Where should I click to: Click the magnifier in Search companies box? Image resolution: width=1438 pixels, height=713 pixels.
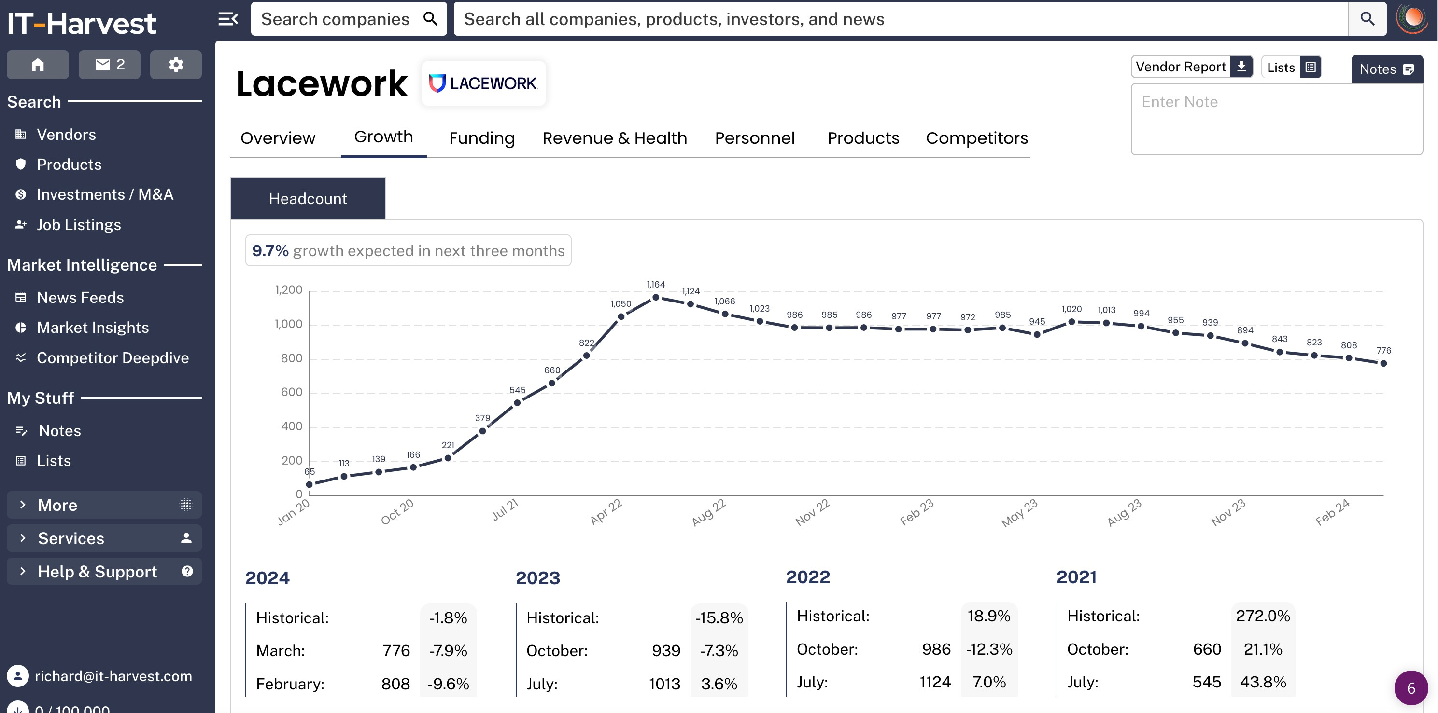(430, 18)
